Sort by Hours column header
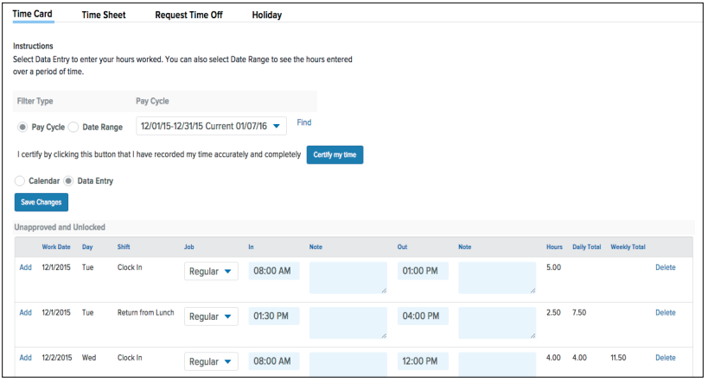The width and height of the screenshot is (708, 382). tap(554, 247)
